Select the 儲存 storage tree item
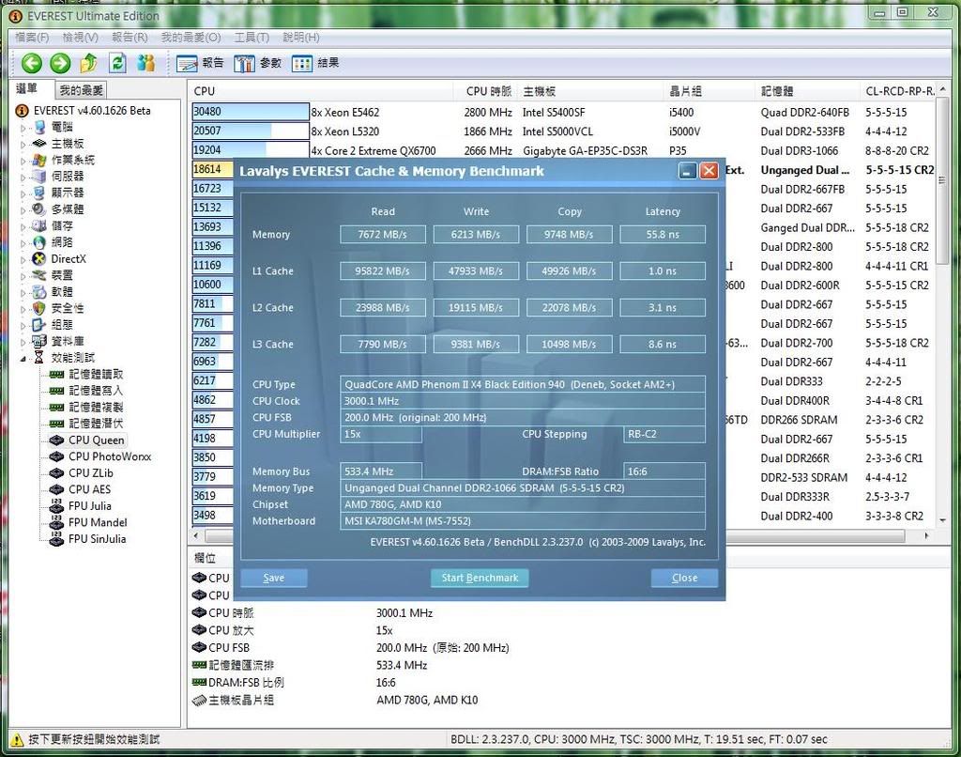This screenshot has height=757, width=961. click(62, 225)
